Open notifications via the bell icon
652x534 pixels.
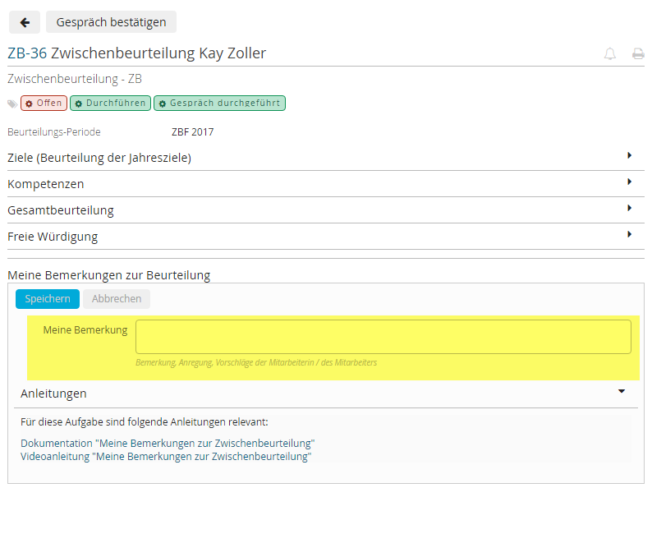(x=610, y=54)
